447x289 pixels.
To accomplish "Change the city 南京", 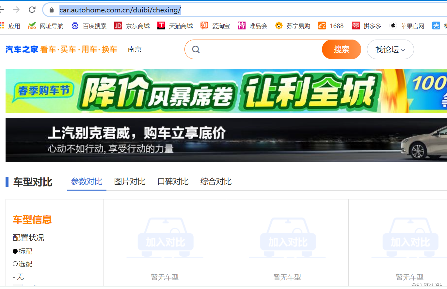I will pos(135,49).
